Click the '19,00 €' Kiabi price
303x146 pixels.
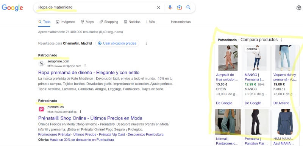point(279,84)
